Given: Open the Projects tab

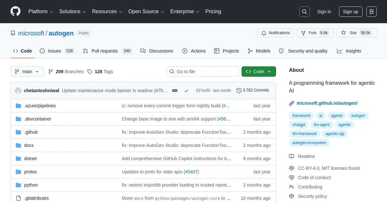Looking at the screenshot, I should [x=226, y=51].
